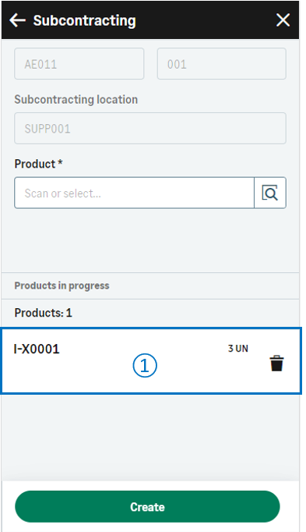Viewport: 306px width, 532px height.
Task: Click the Subcontracting page title
Action: 85,20
